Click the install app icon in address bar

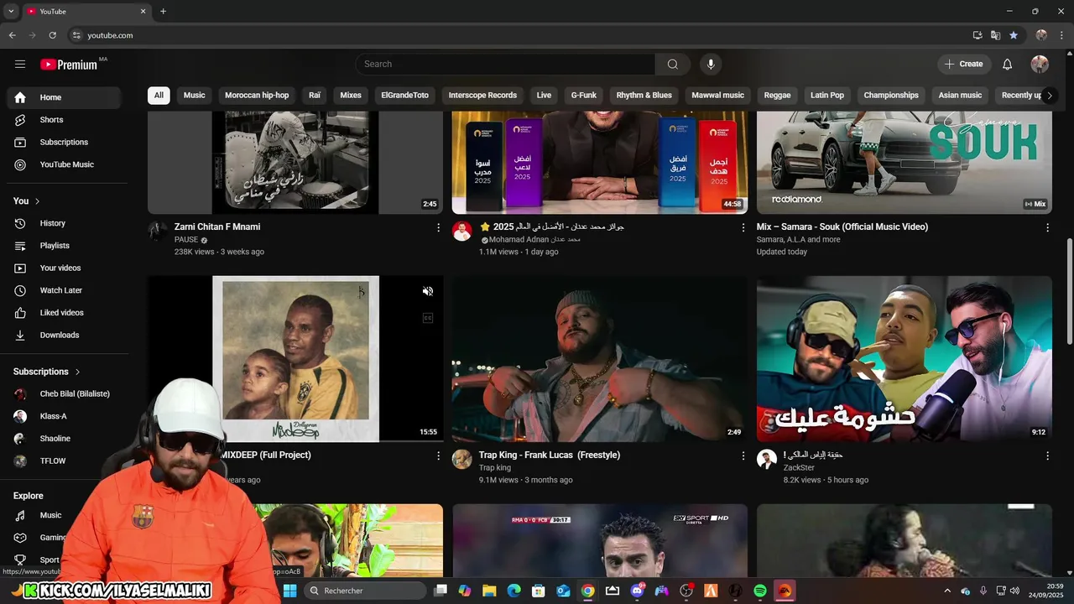978,35
